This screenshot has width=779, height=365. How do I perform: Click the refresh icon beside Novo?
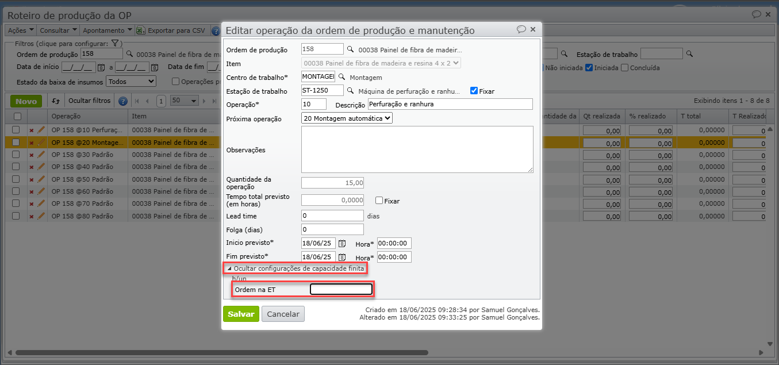tap(56, 101)
